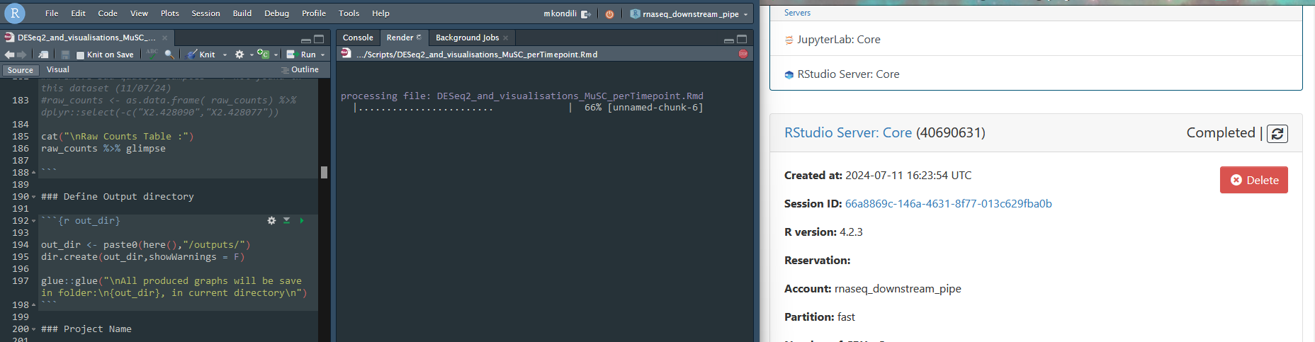Run spell check on document

(152, 53)
